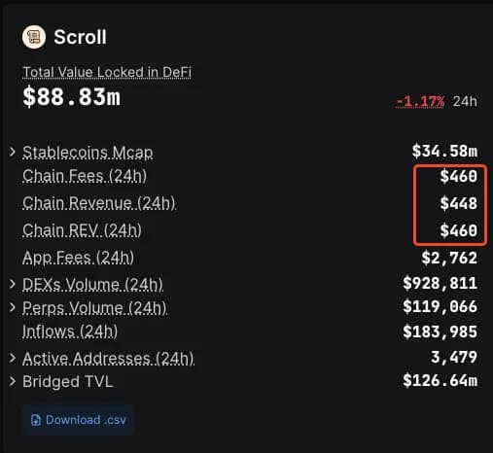
Task: Click the -1.17% 24h change value
Action: 420,101
